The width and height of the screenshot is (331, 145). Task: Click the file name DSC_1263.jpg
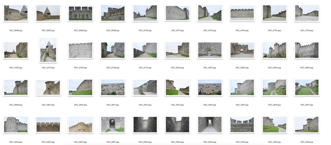(242, 142)
